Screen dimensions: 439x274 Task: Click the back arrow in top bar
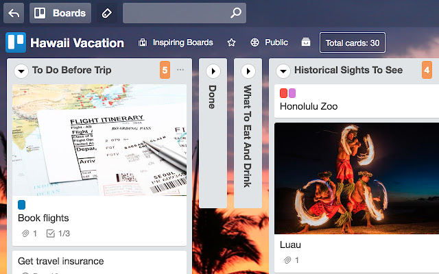click(x=14, y=12)
